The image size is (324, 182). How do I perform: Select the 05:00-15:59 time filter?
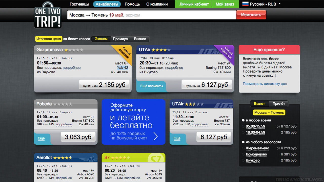click(255, 126)
